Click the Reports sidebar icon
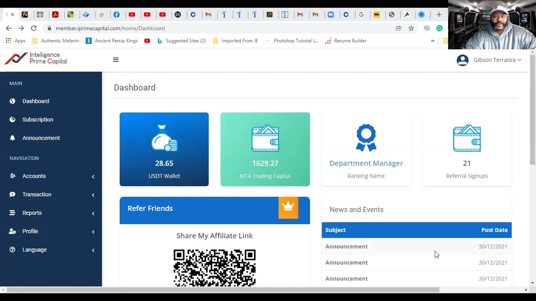The image size is (536, 301). pos(13,213)
